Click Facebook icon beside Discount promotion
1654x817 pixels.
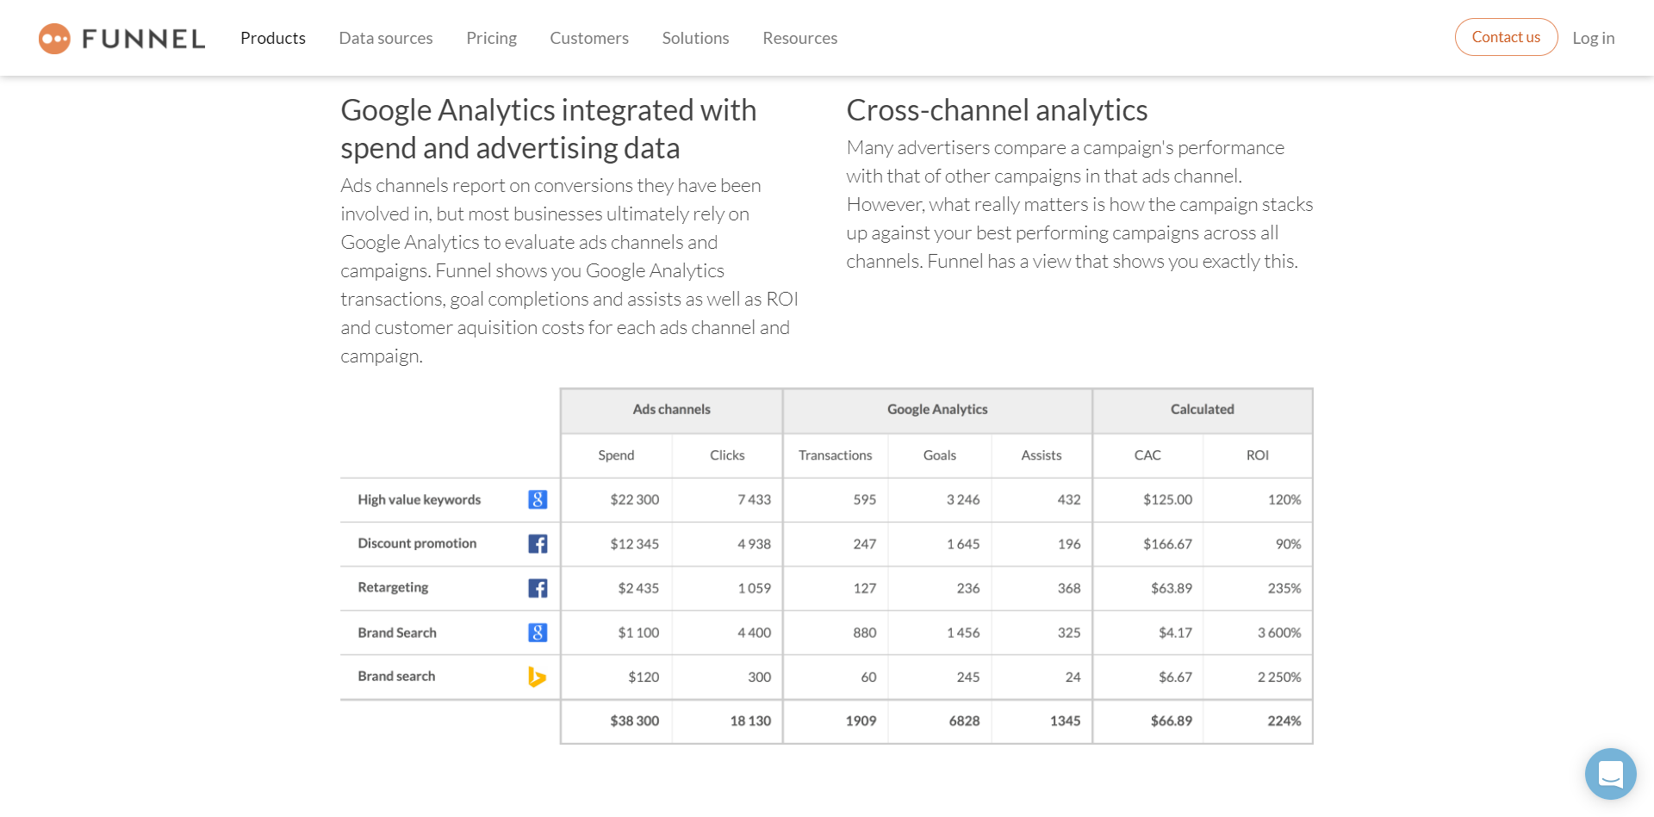538,544
